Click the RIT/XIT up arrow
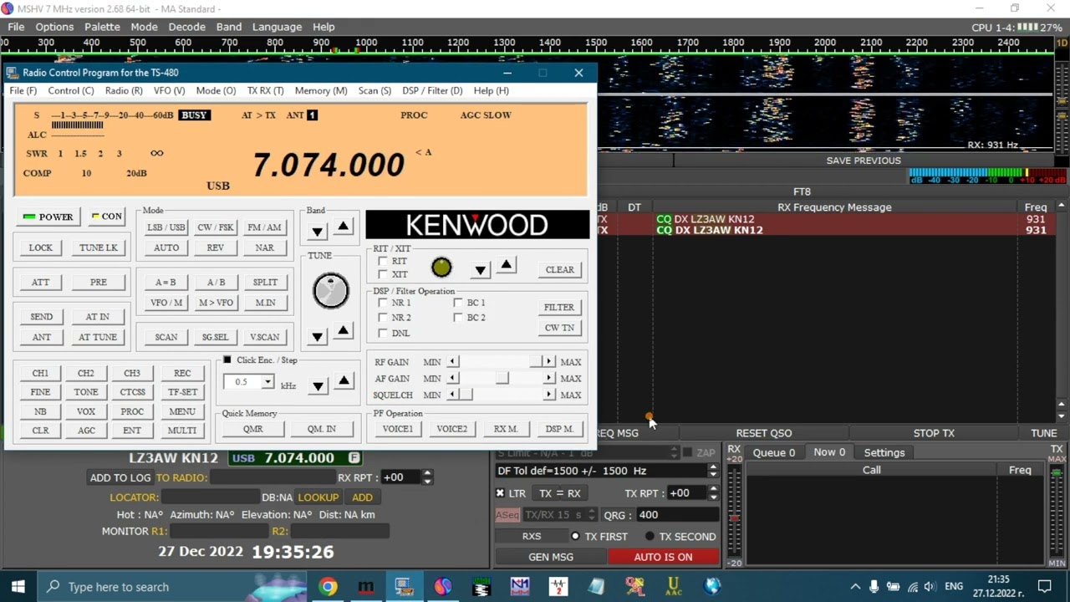This screenshot has width=1070, height=602. point(507,265)
